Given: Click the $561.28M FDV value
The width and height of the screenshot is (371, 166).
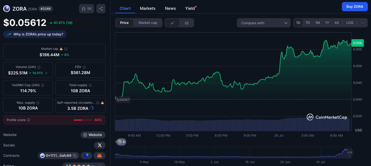Looking at the screenshot, I should pos(80,73).
